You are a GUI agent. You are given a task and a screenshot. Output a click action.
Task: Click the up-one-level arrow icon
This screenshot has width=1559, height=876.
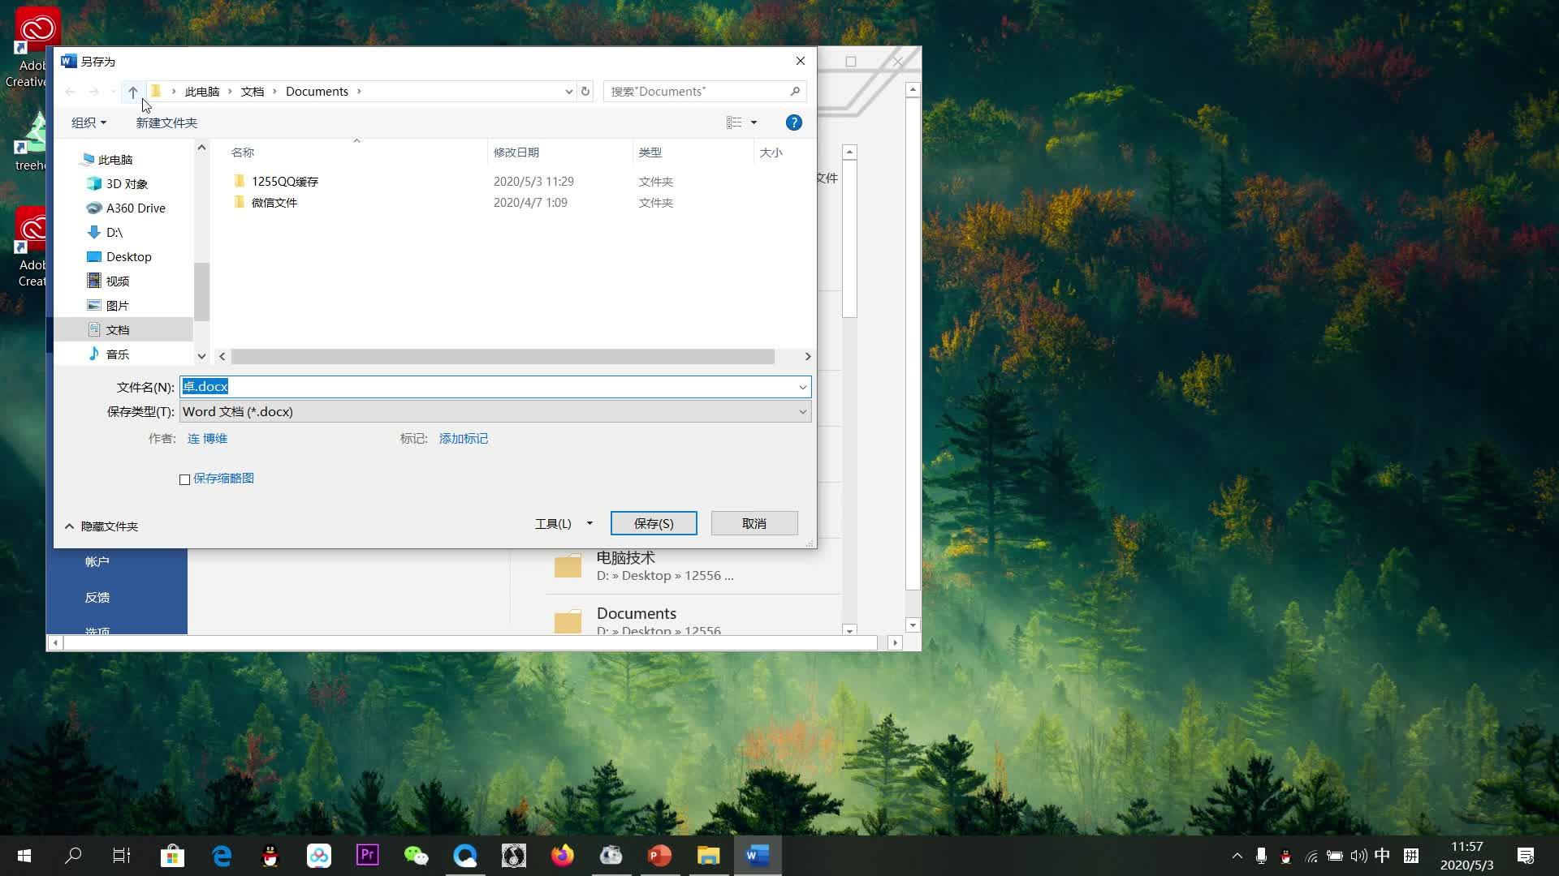[x=133, y=92]
